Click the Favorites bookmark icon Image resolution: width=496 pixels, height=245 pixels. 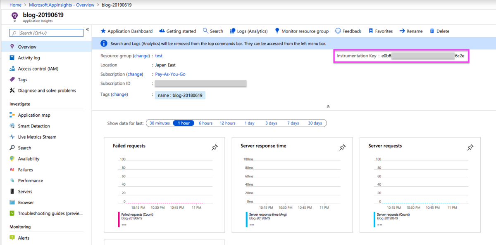[371, 31]
